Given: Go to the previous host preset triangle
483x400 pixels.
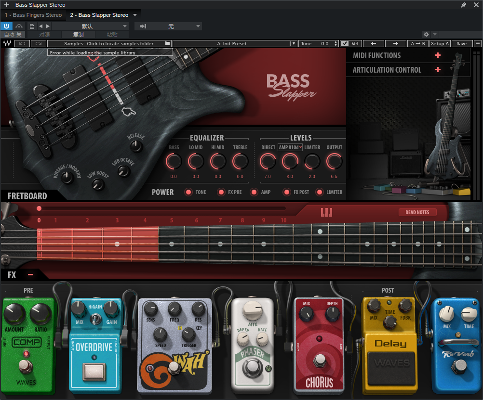Looking at the screenshot, I should point(40,26).
